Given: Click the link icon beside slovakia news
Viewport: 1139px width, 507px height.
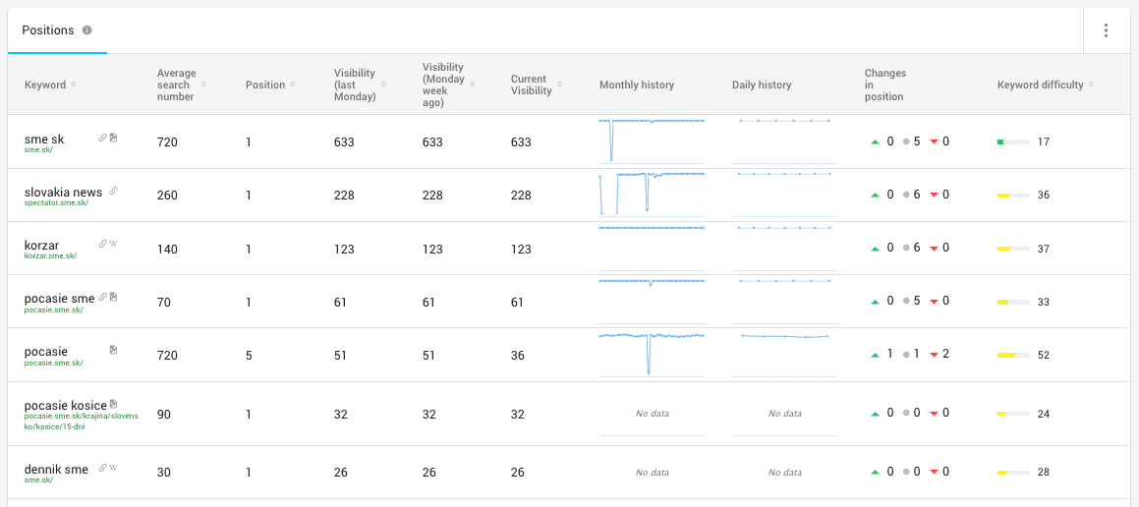Looking at the screenshot, I should click(x=113, y=191).
